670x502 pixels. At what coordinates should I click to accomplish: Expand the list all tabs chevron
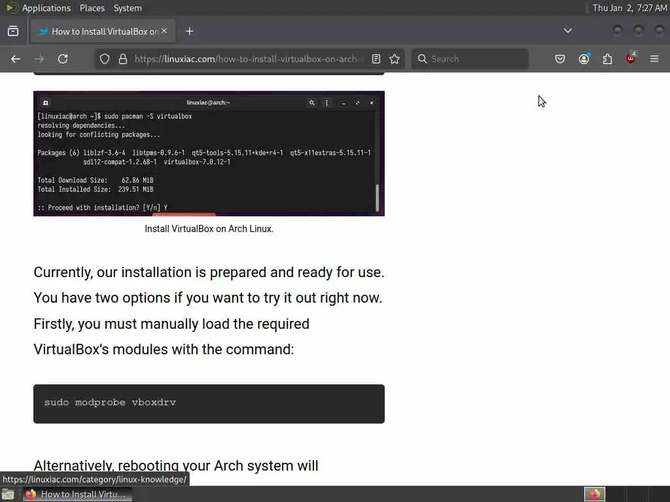[x=568, y=31]
